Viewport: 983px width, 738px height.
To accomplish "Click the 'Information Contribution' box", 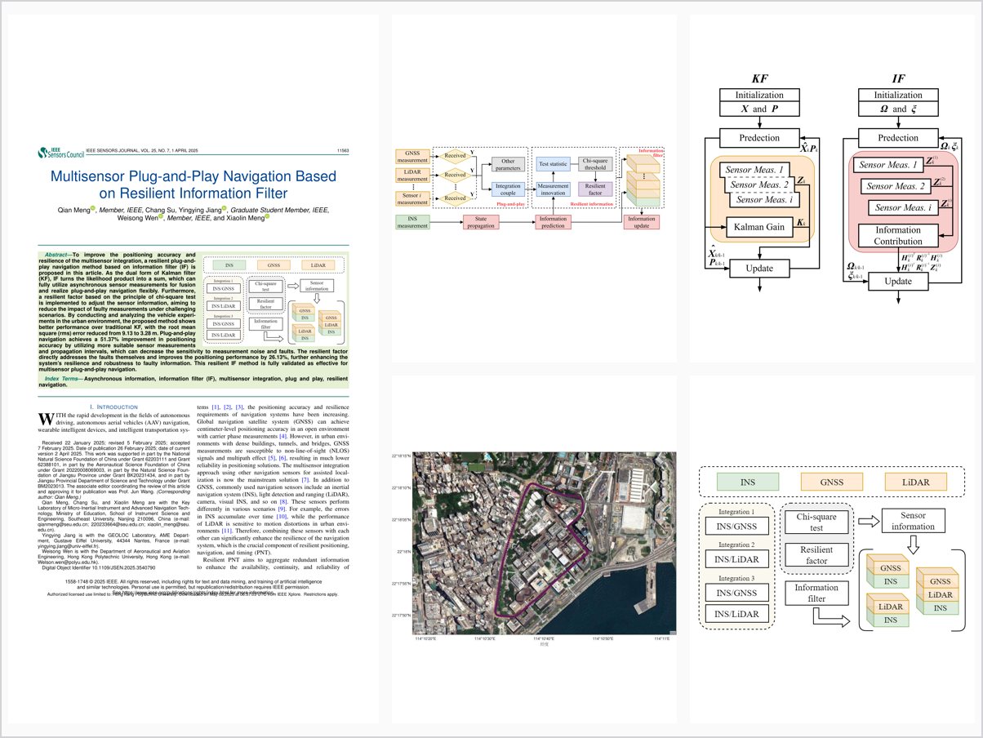I will click(897, 235).
